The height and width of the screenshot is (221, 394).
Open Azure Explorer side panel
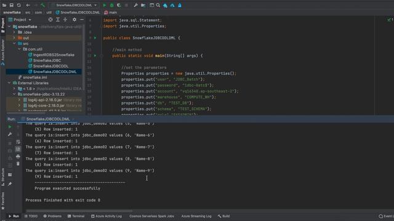[2, 52]
